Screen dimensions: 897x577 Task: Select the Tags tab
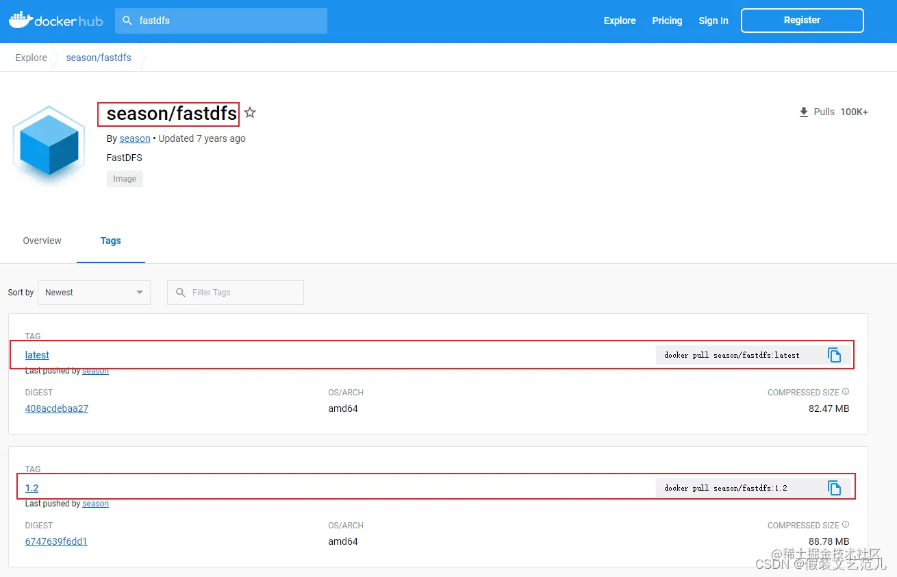pyautogui.click(x=111, y=241)
